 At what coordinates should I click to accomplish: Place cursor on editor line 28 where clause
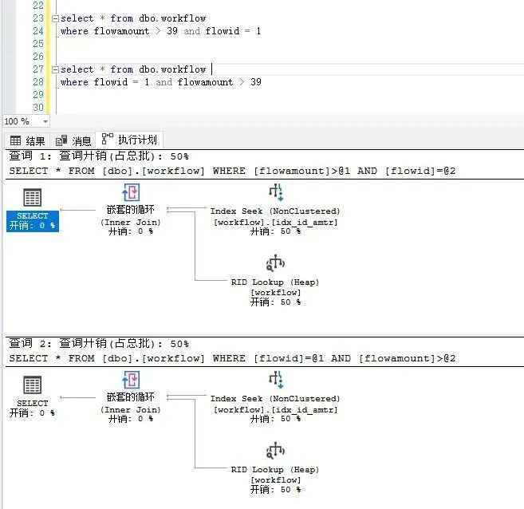161,82
